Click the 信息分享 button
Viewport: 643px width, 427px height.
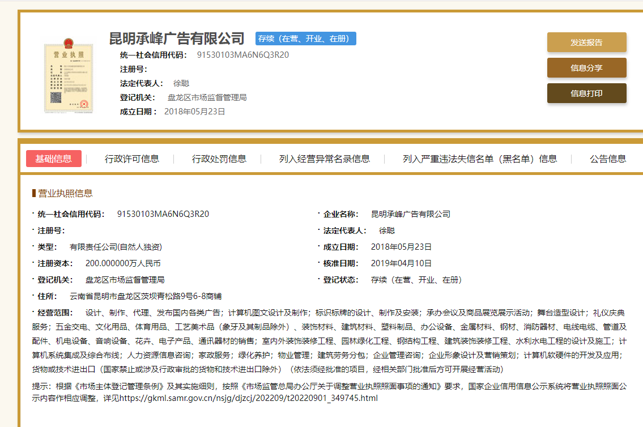586,67
